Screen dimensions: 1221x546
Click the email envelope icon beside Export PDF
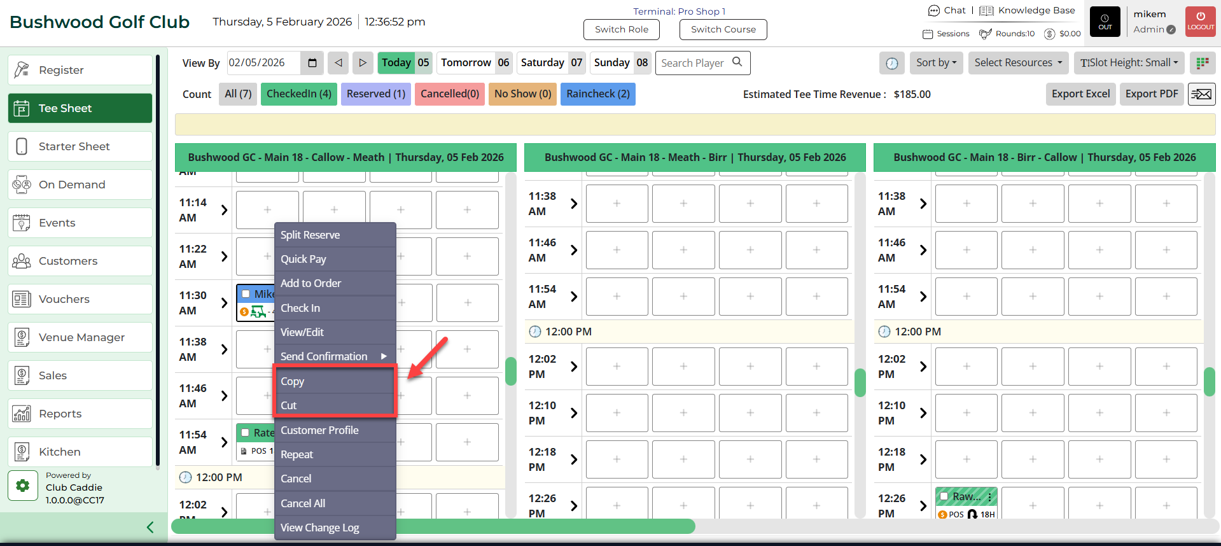(1201, 94)
